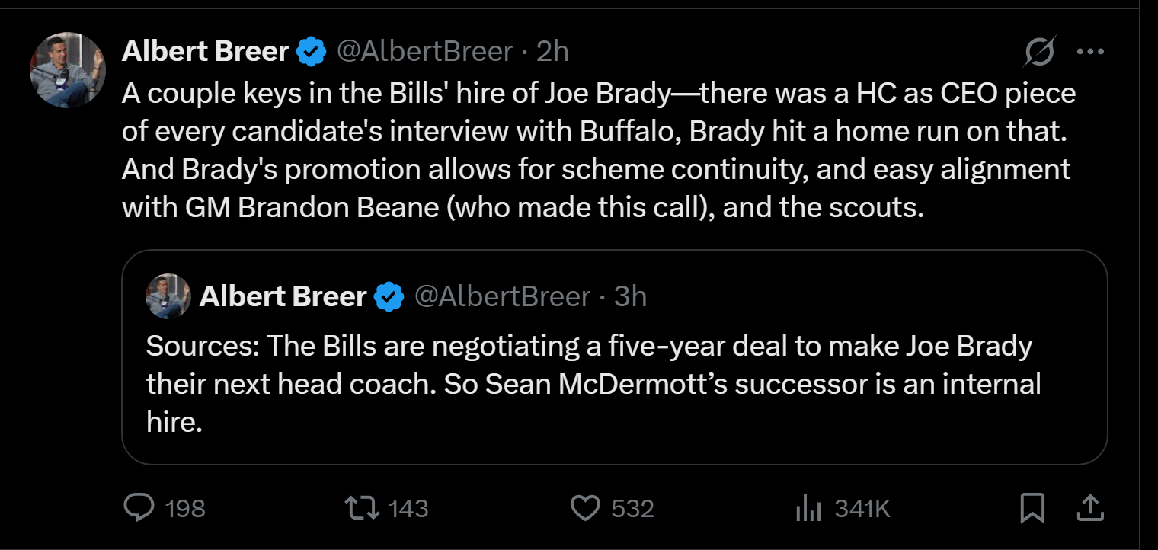
Task: Click Albert Breer name in the quoted tweet
Action: click(283, 296)
